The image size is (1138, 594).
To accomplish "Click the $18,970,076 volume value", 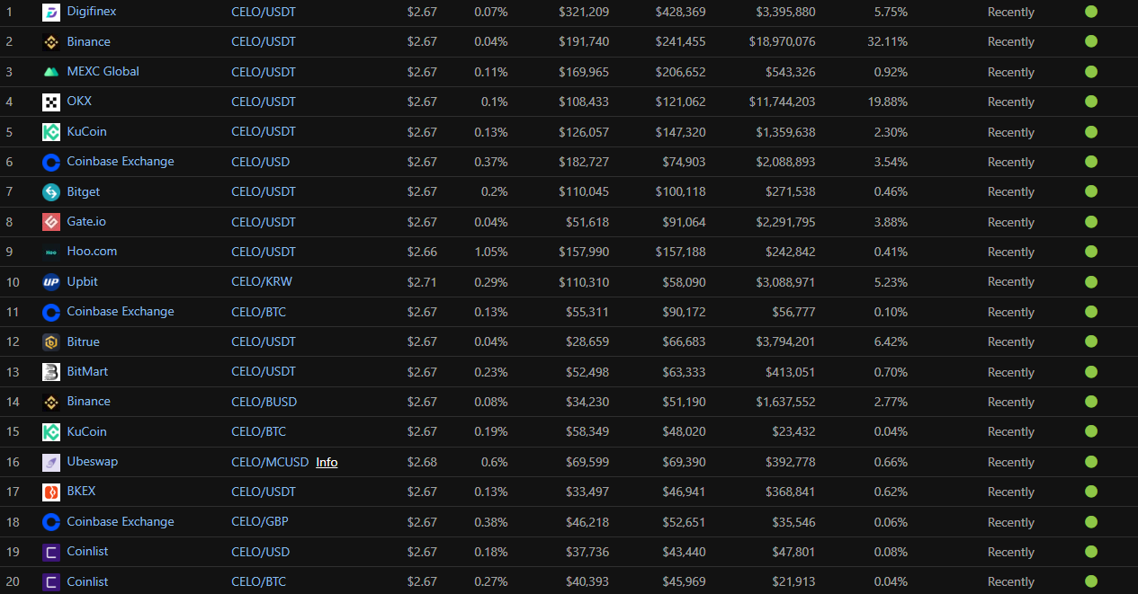I will [782, 42].
